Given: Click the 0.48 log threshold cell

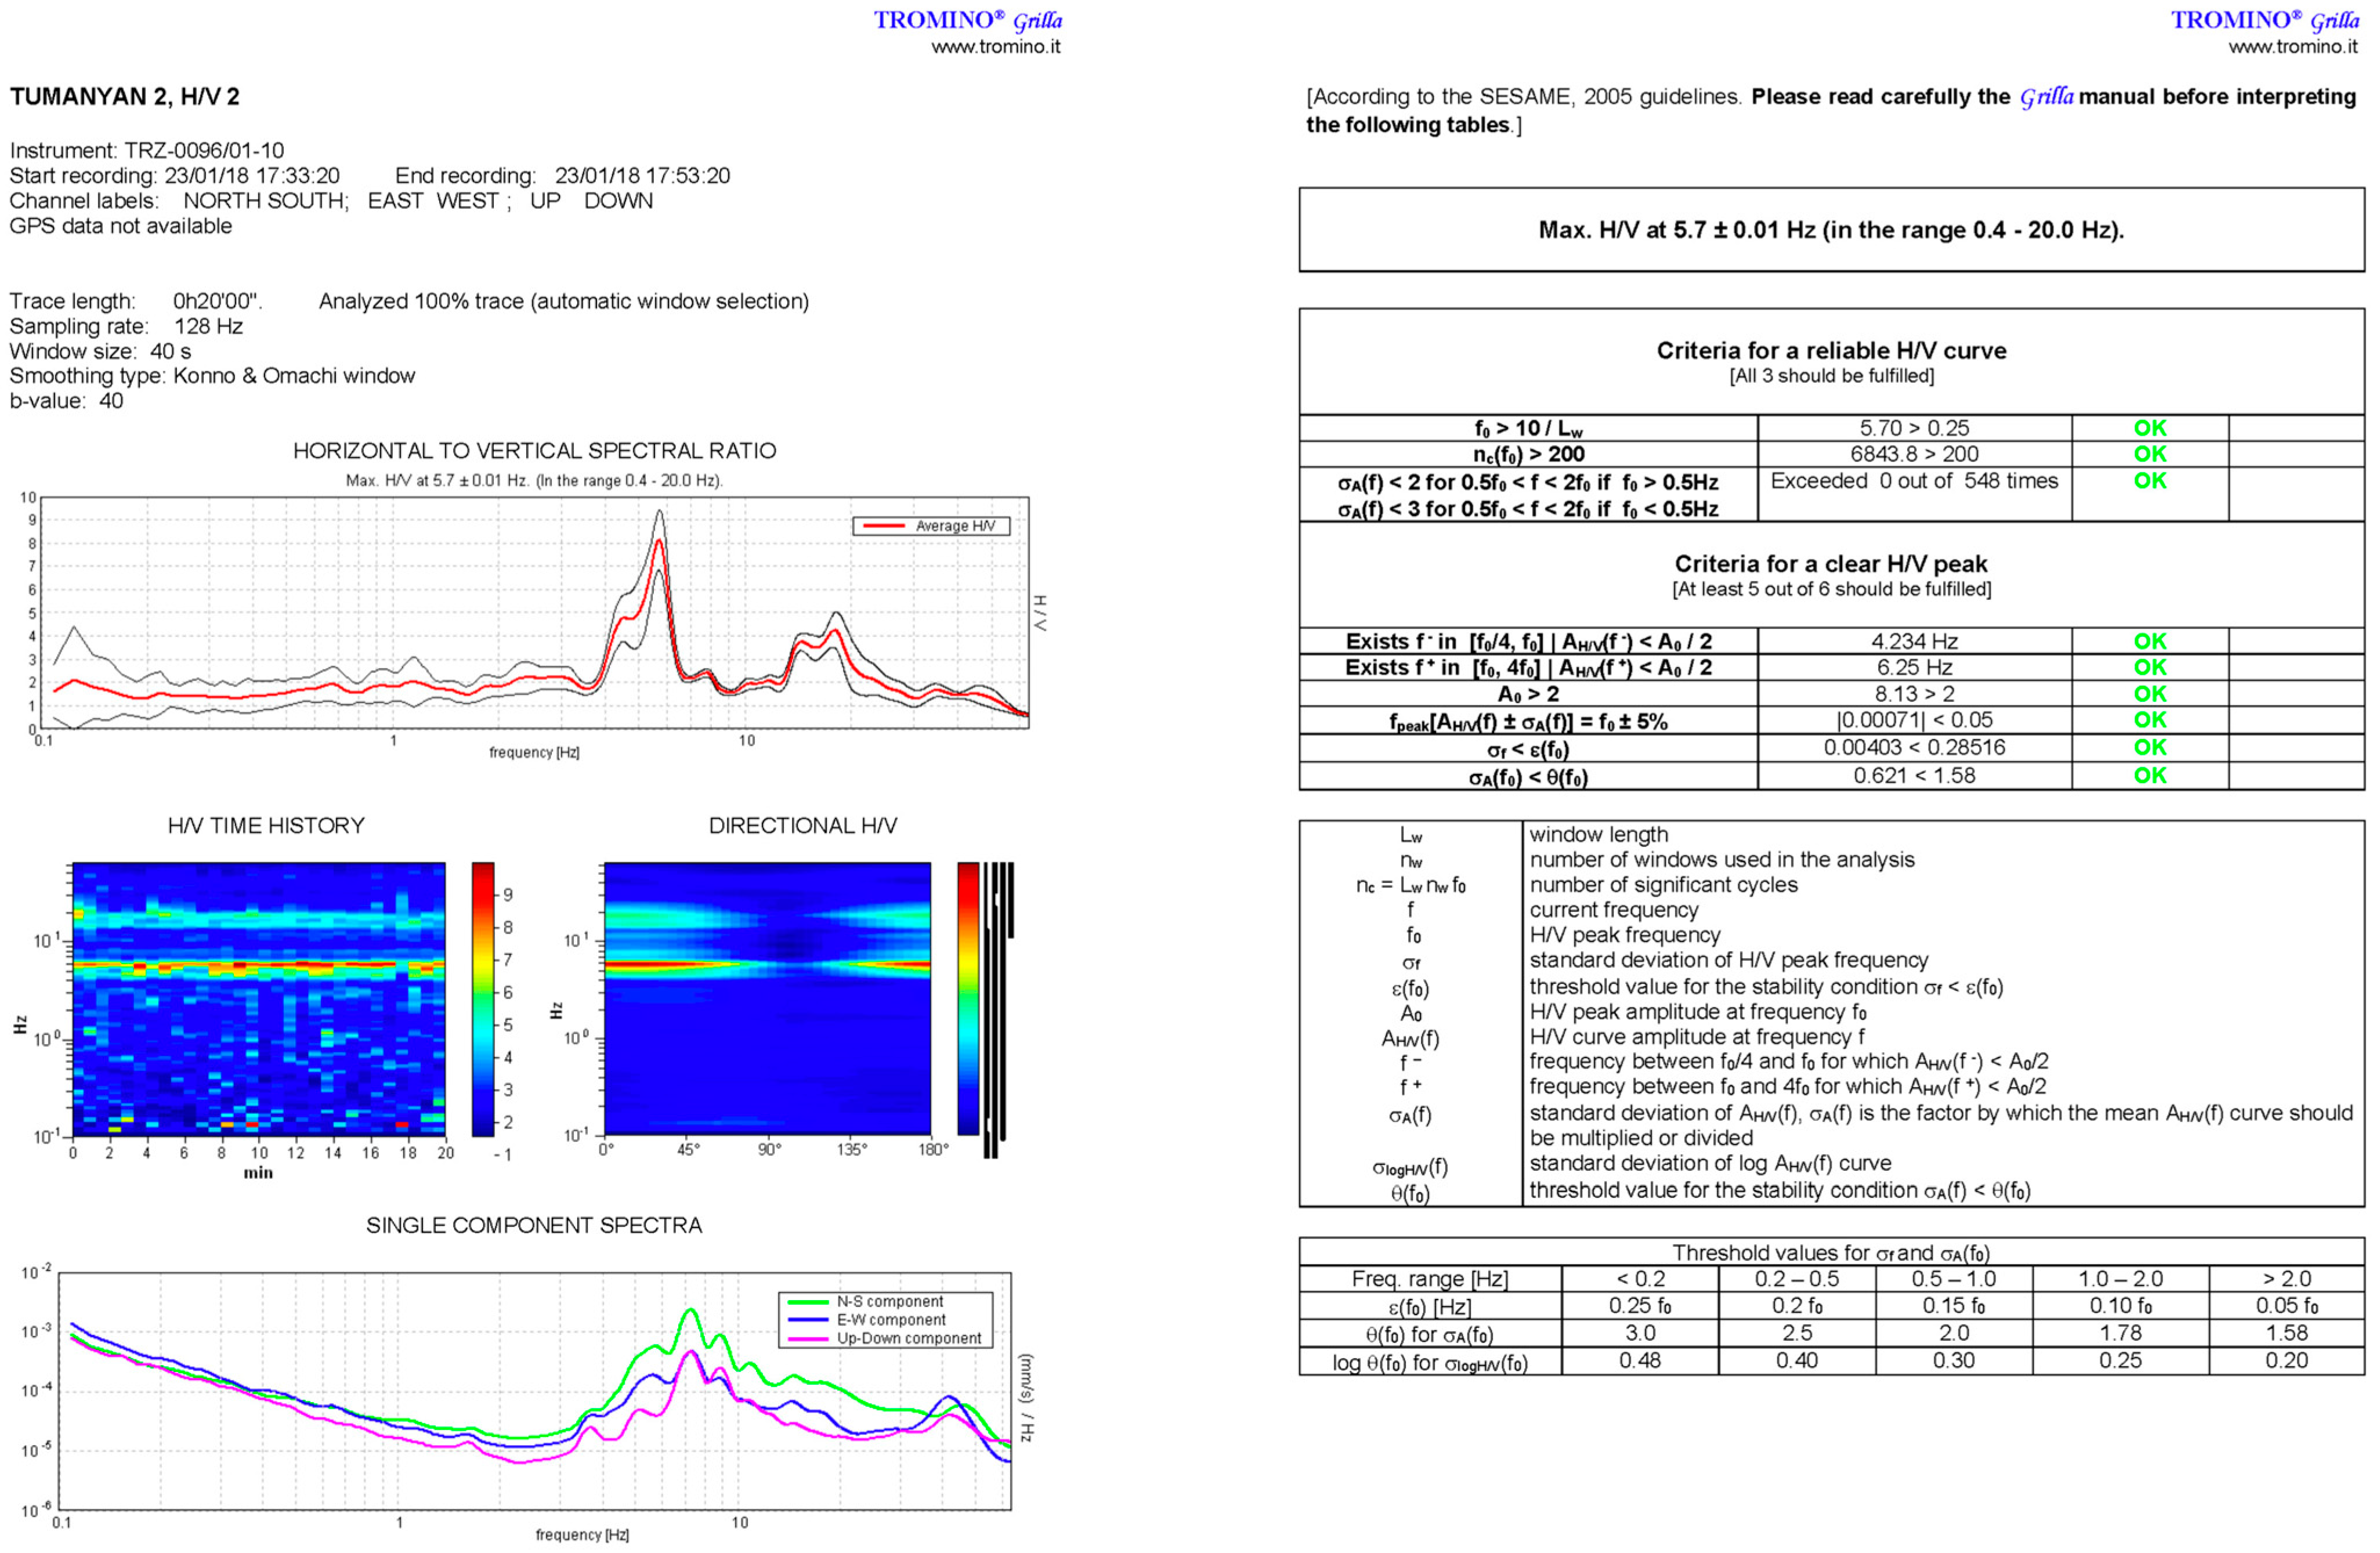Looking at the screenshot, I should pyautogui.click(x=1640, y=1361).
